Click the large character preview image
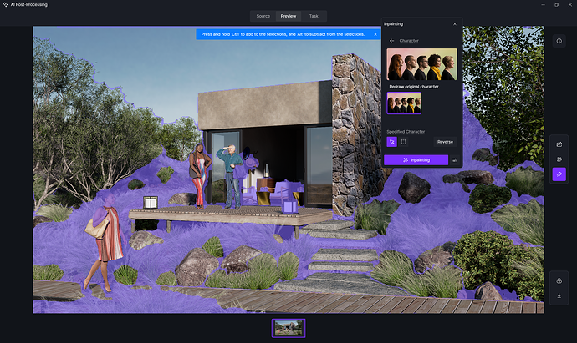Image resolution: width=577 pixels, height=343 pixels. tap(422, 64)
